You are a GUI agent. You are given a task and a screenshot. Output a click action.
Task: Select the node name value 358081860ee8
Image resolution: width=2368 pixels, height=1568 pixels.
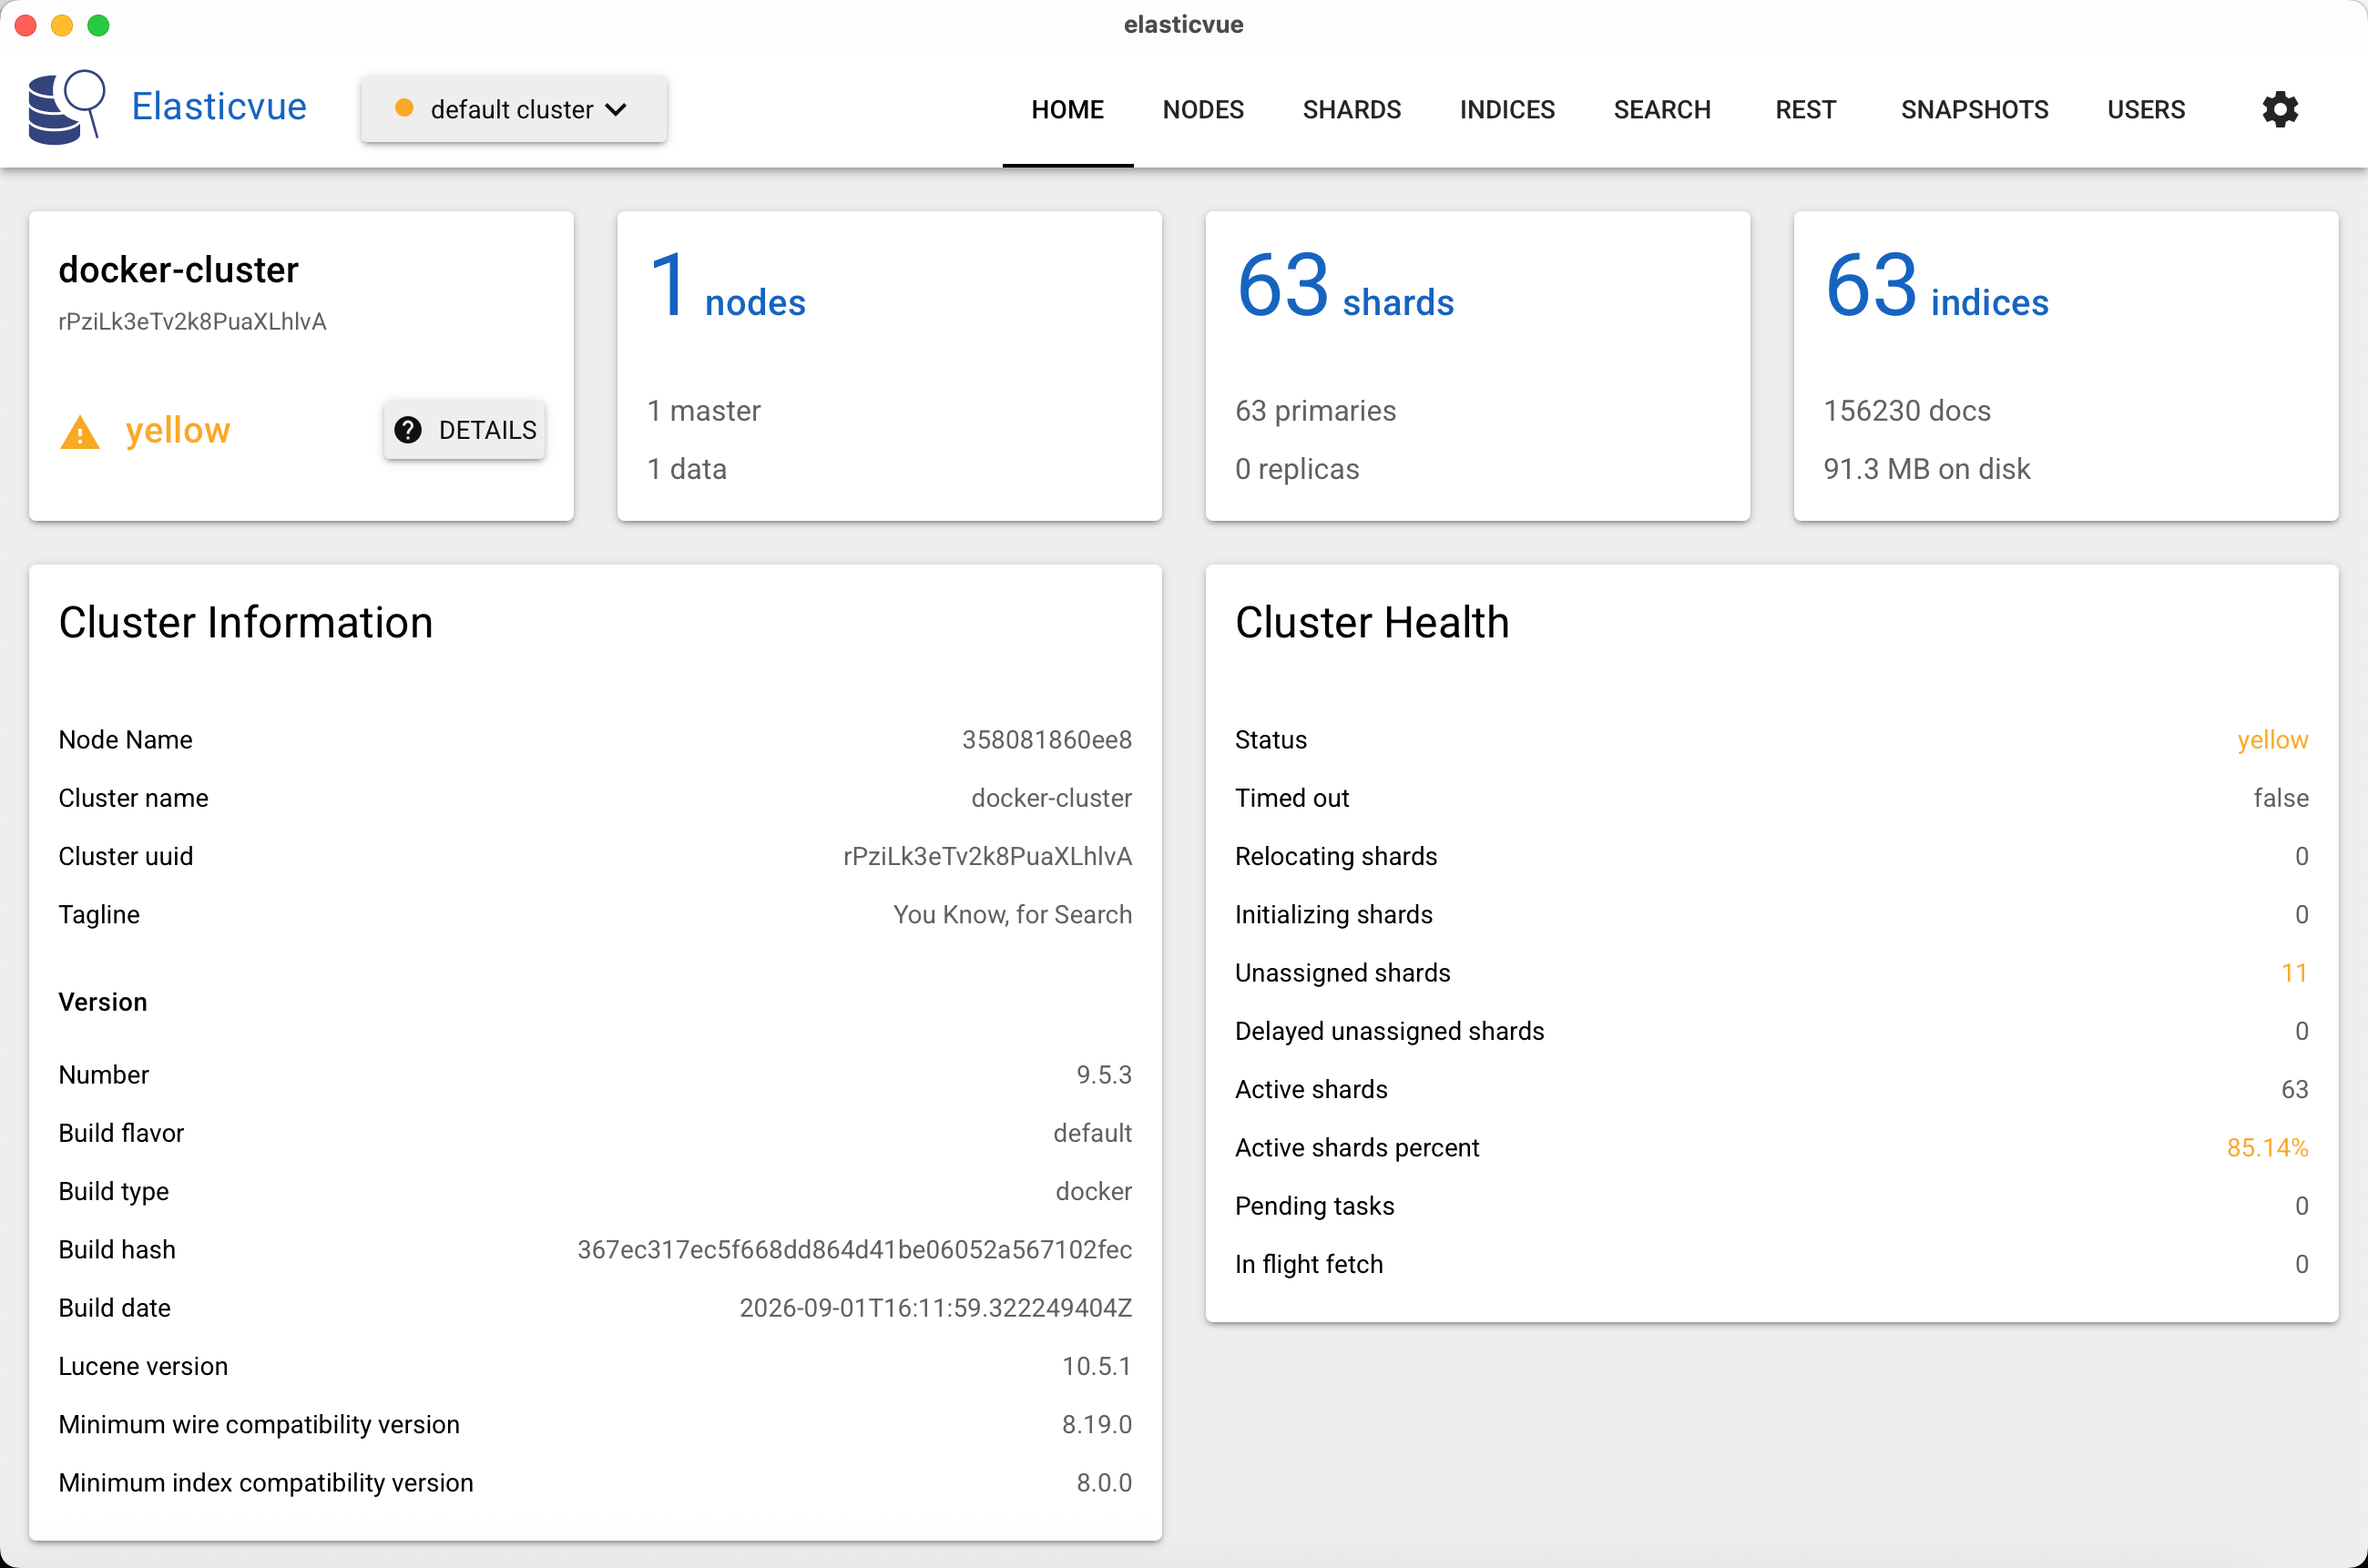pos(1047,740)
